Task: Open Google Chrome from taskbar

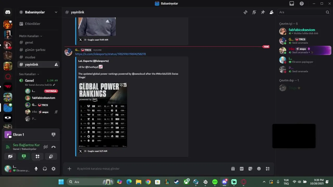Action: coord(148,182)
